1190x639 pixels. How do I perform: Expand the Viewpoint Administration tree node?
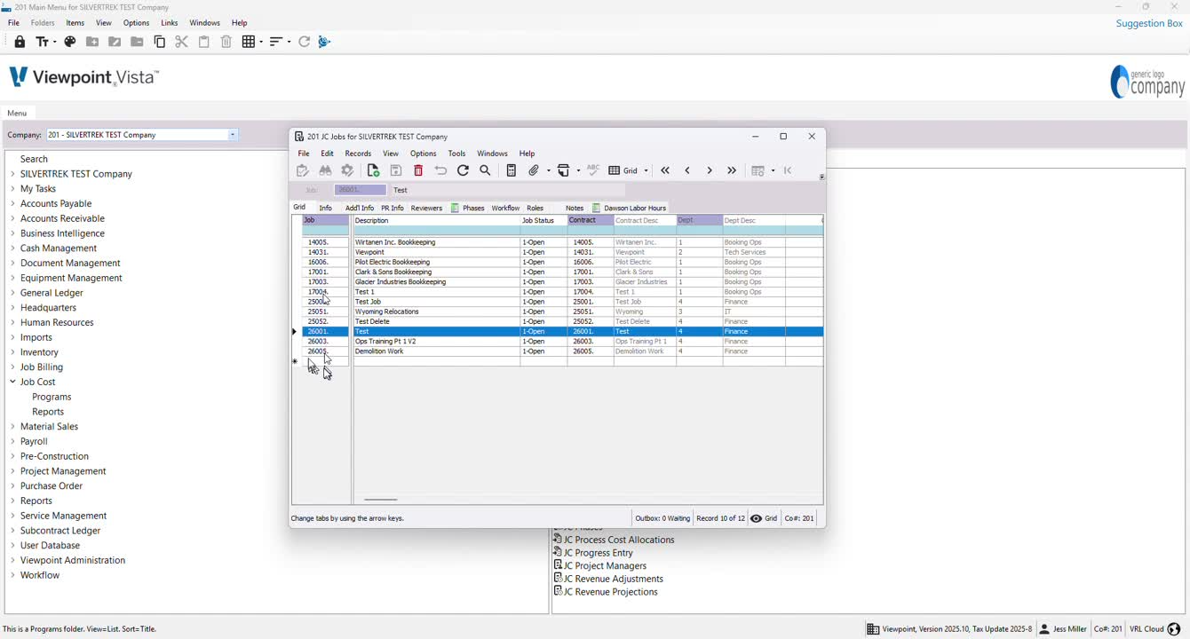pyautogui.click(x=12, y=560)
